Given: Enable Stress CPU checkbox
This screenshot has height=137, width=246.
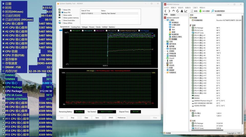Looking at the screenshot, I should 62,10.
